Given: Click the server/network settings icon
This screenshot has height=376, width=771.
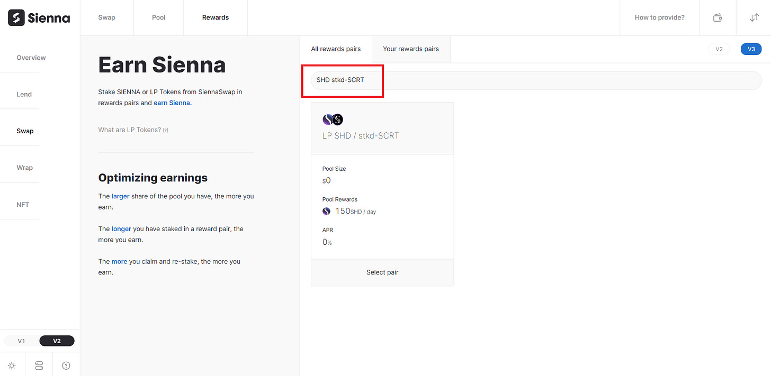Looking at the screenshot, I should pyautogui.click(x=39, y=365).
